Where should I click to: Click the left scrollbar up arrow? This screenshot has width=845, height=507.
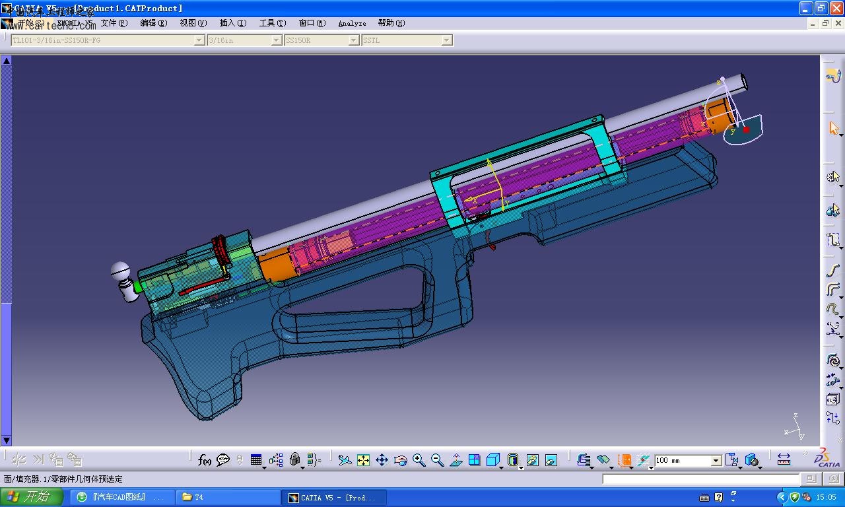[x=7, y=61]
